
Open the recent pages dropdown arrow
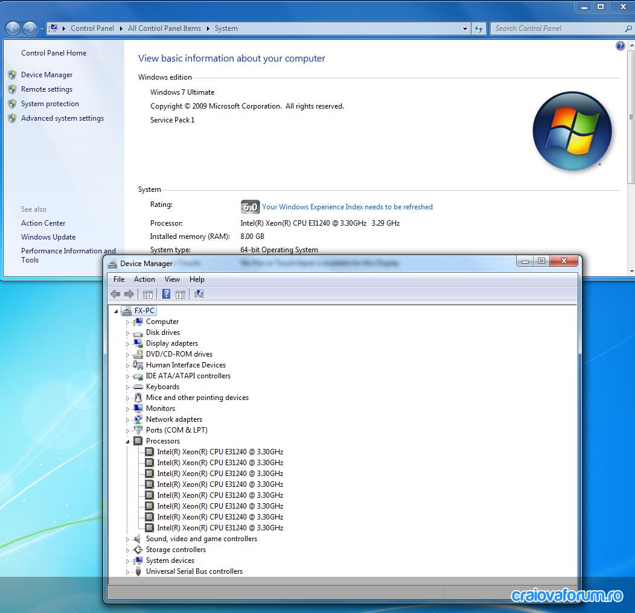pos(41,29)
